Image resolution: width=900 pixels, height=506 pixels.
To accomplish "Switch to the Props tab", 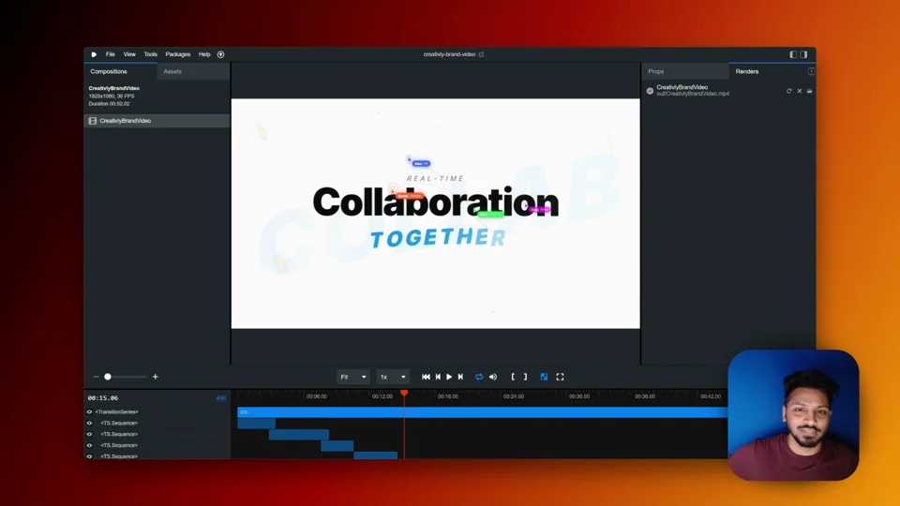I will point(684,72).
